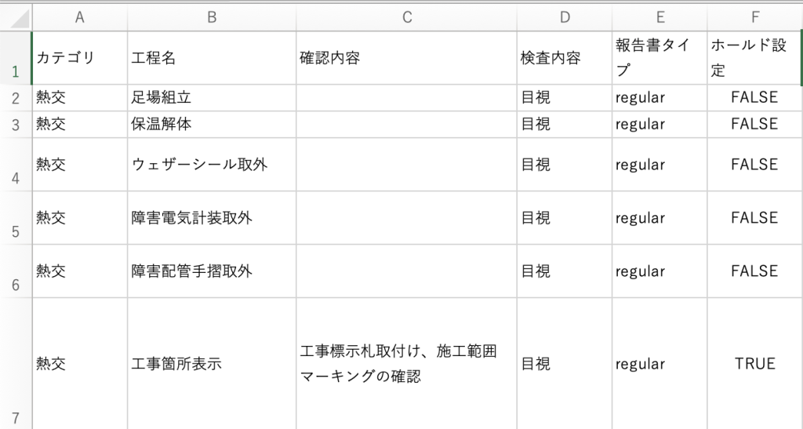
Task: Click the 工程名 header cell
Action: coord(212,58)
